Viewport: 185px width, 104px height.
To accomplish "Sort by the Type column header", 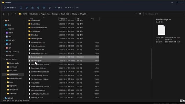I will click(x=83, y=19).
